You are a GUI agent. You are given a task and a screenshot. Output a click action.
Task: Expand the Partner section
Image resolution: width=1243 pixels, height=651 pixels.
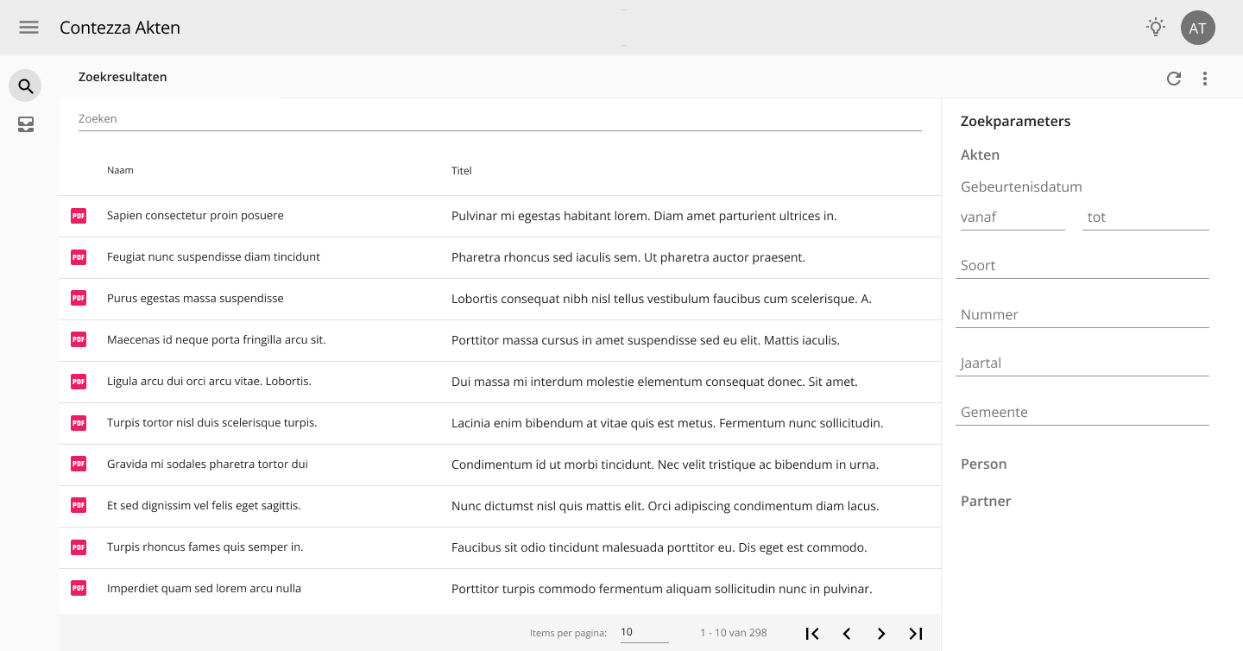(x=985, y=501)
